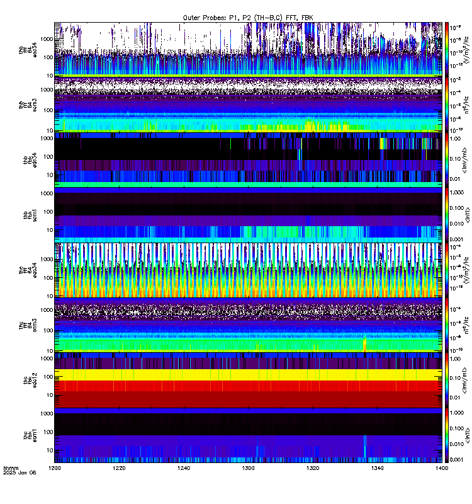Click the <|mV/m|> units label beside thc edc12 colorbar
This screenshot has height=504, width=472.
click(464, 380)
